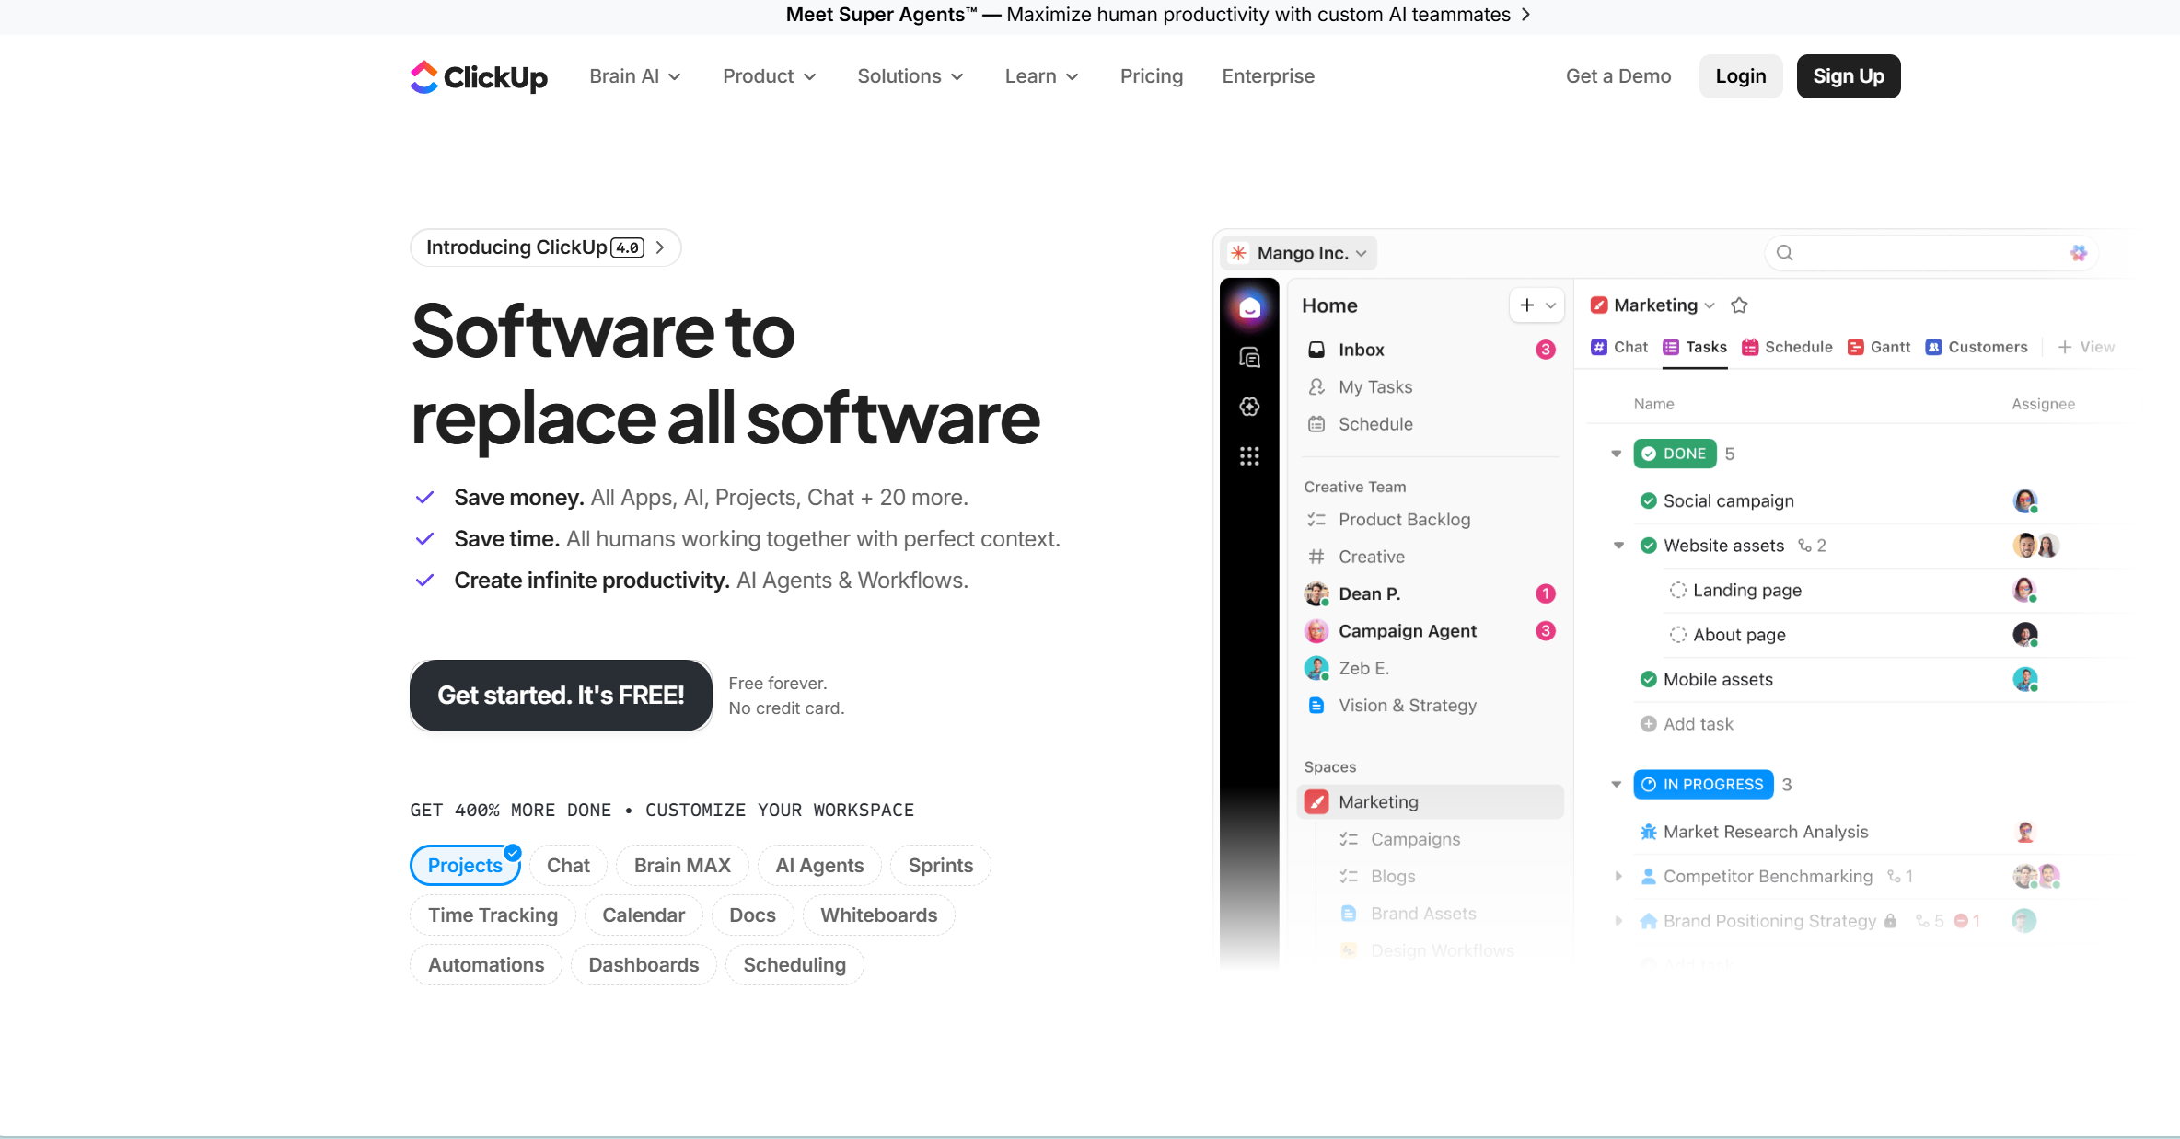Image resolution: width=2180 pixels, height=1139 pixels.
Task: Select the Time Tracking feature pill
Action: tap(493, 915)
